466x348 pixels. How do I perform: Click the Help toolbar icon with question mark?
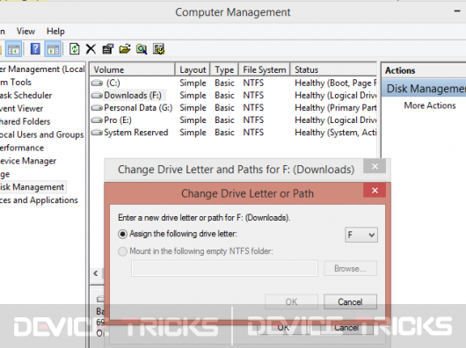(35, 48)
